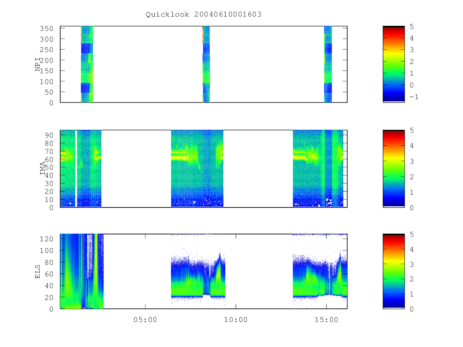Click the 4 label on ELS colorbar

(412, 249)
